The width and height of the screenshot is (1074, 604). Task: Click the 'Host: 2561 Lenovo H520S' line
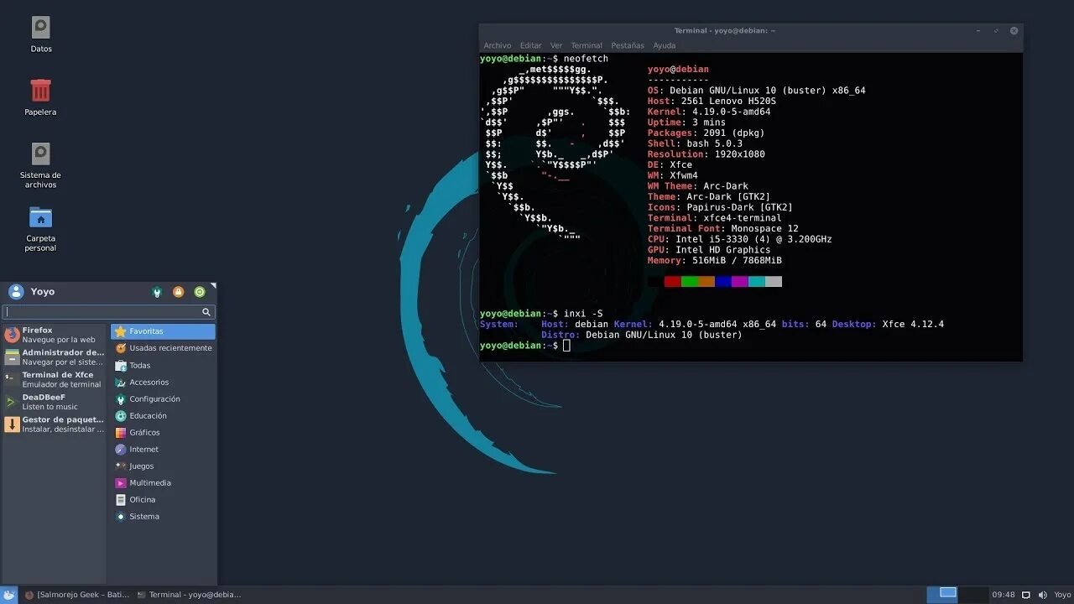[712, 102]
